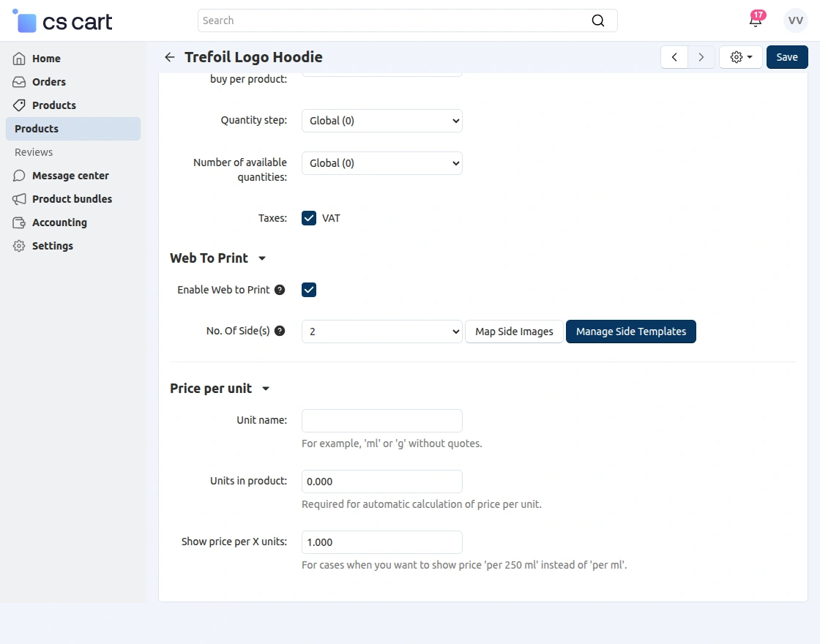820x644 pixels.
Task: Open the No. Of Side(s) dropdown
Action: [x=381, y=332]
